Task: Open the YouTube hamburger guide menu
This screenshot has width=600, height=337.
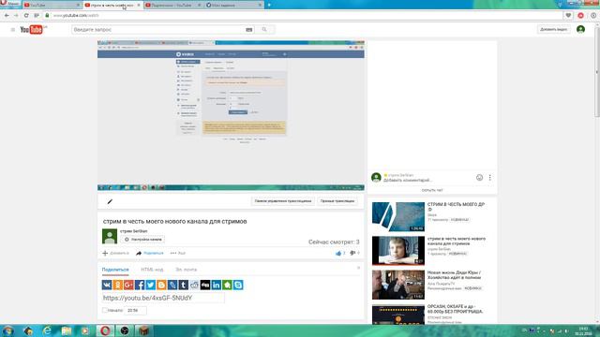Action: click(x=12, y=29)
